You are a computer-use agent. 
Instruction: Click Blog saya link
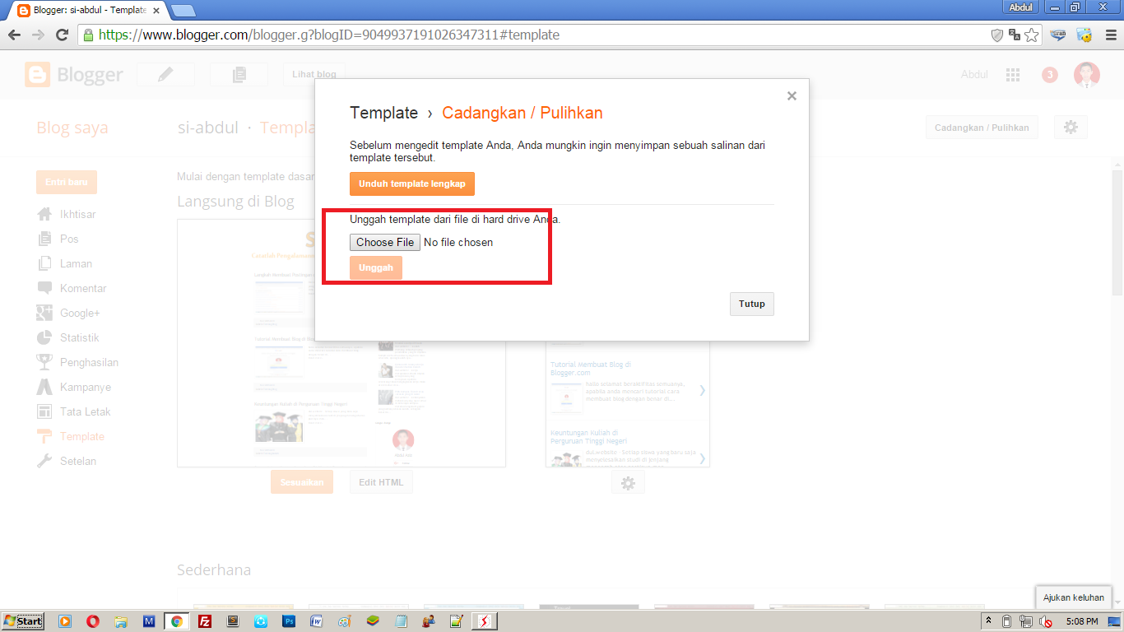coord(72,128)
